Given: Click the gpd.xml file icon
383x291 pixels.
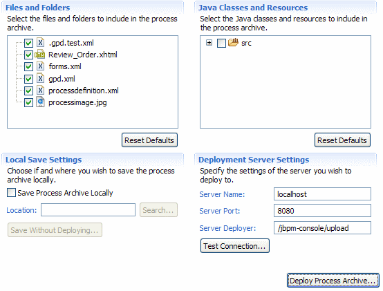Looking at the screenshot, I should 40,78.
